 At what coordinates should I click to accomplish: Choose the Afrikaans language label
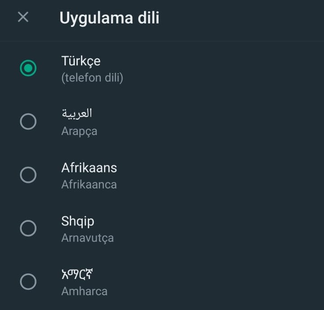pos(89,168)
